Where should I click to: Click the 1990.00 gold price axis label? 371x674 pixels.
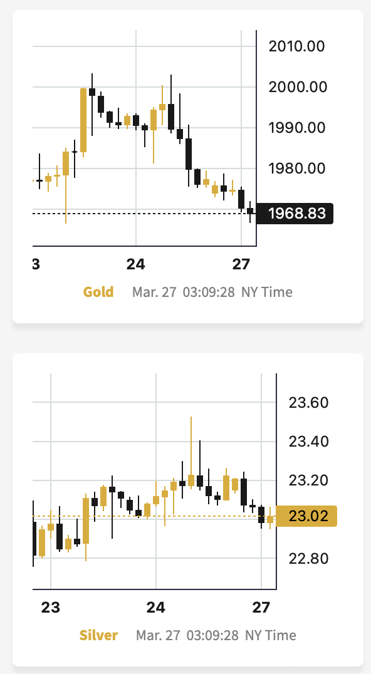click(x=296, y=128)
